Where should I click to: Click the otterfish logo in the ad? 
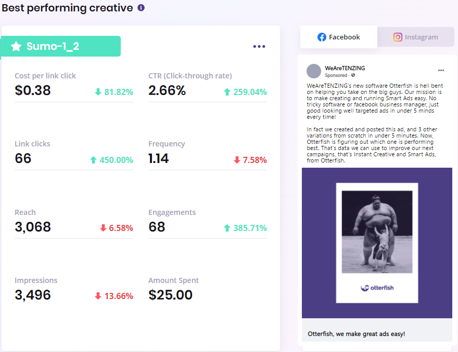(x=377, y=288)
